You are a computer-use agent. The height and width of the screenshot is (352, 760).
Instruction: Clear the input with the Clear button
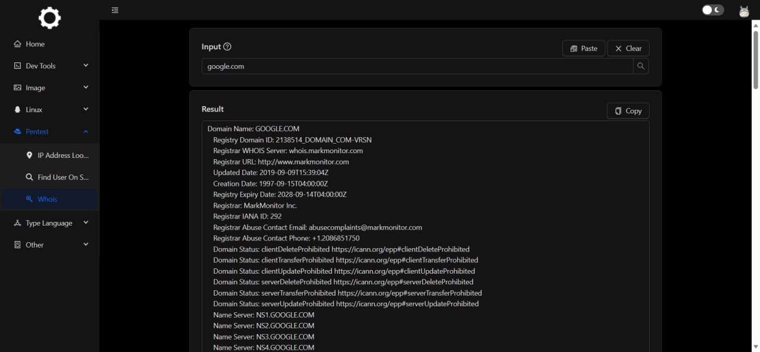click(x=628, y=48)
